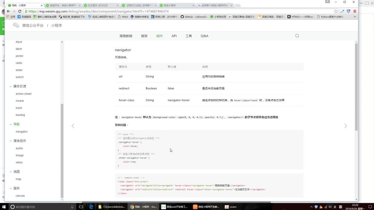
Task: Switch to the 框架 navigation tab
Action: [144, 36]
